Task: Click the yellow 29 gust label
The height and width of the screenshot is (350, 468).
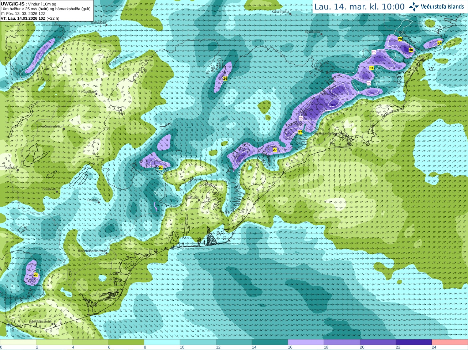Action: 400,39
